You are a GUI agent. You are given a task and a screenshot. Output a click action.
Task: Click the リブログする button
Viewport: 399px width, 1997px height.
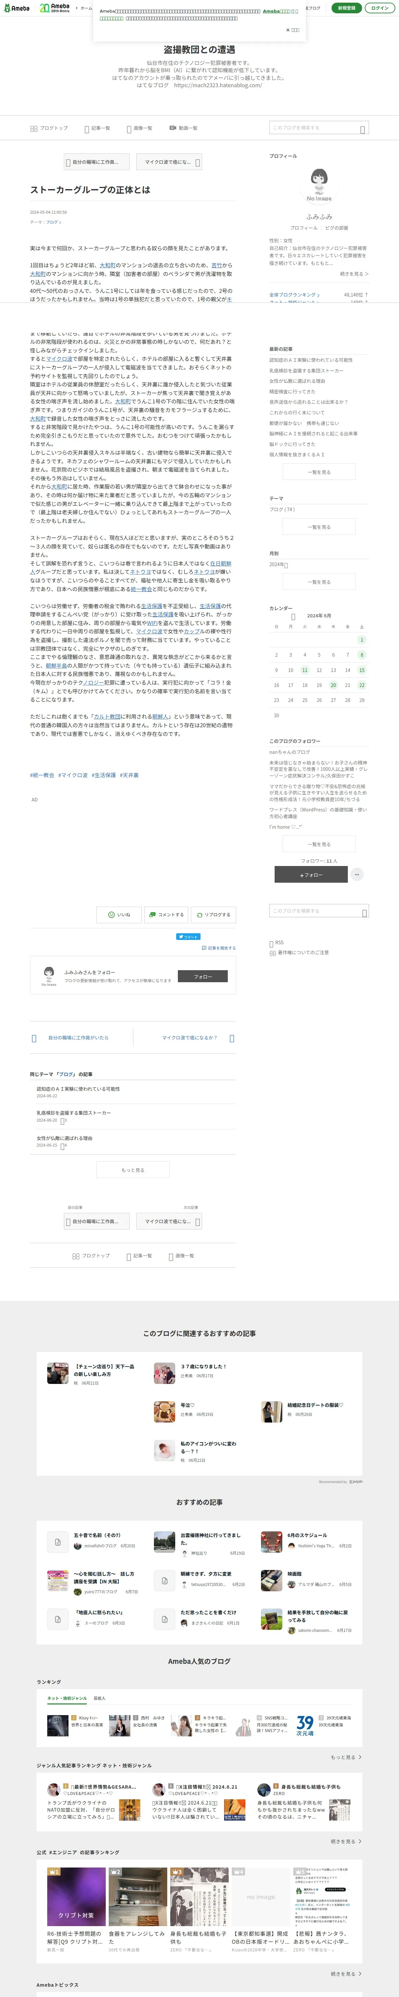[x=213, y=915]
